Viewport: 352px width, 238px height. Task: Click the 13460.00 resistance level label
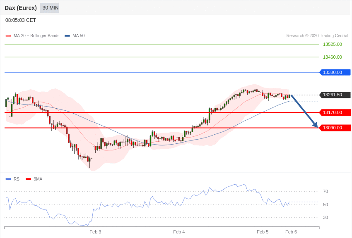click(333, 57)
